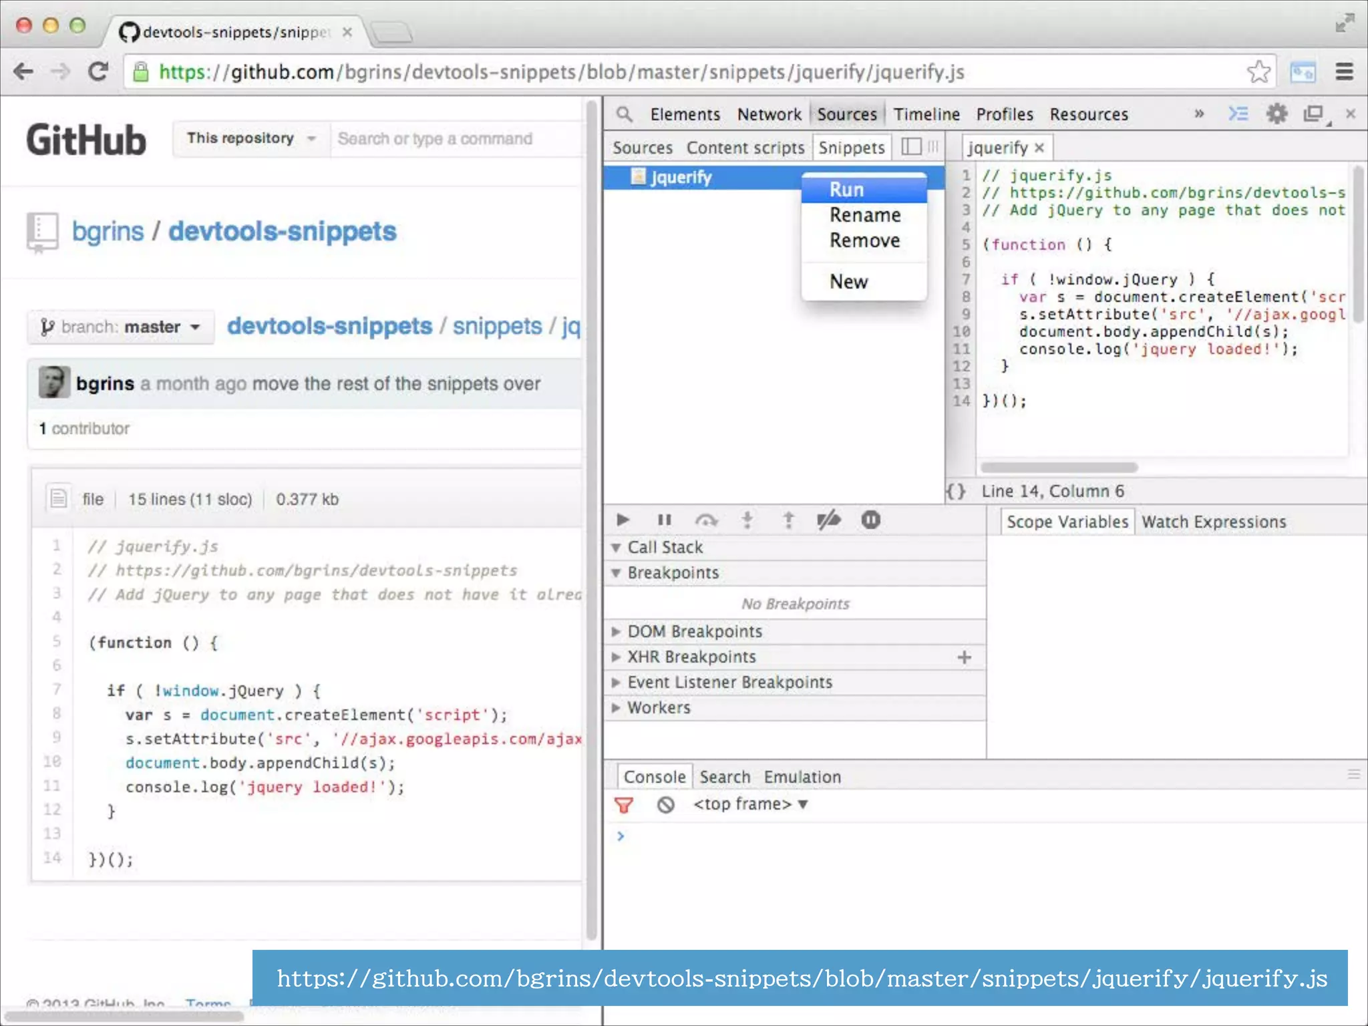The width and height of the screenshot is (1368, 1026).
Task: Open the This repository scope dropdown
Action: [251, 139]
